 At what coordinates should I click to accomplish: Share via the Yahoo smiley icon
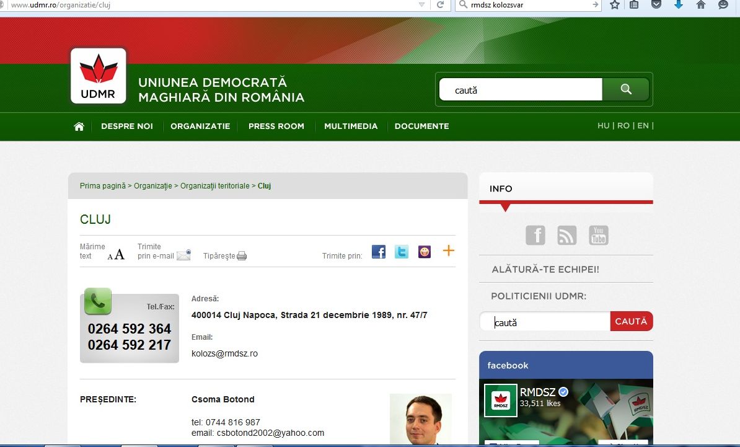(425, 252)
